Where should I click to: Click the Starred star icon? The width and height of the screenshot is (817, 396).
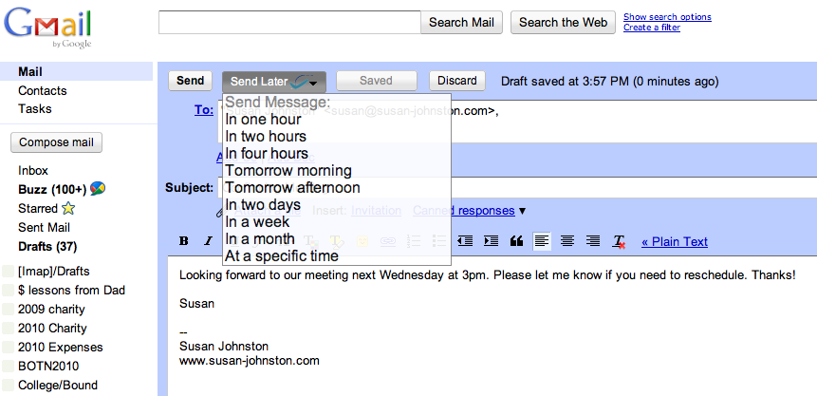[68, 208]
